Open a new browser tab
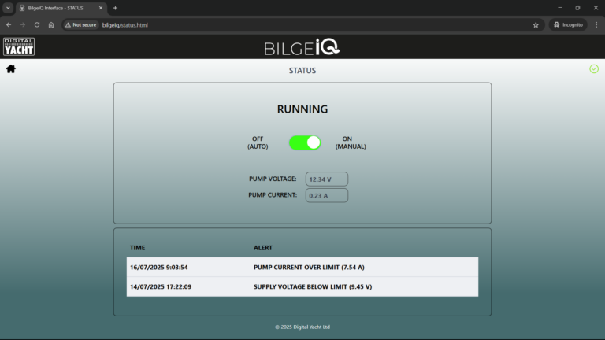The height and width of the screenshot is (340, 605). pyautogui.click(x=115, y=8)
